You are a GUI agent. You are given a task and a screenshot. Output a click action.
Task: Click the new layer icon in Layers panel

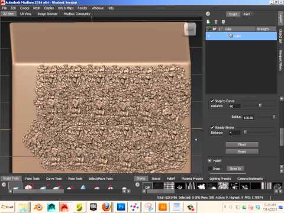208,22
